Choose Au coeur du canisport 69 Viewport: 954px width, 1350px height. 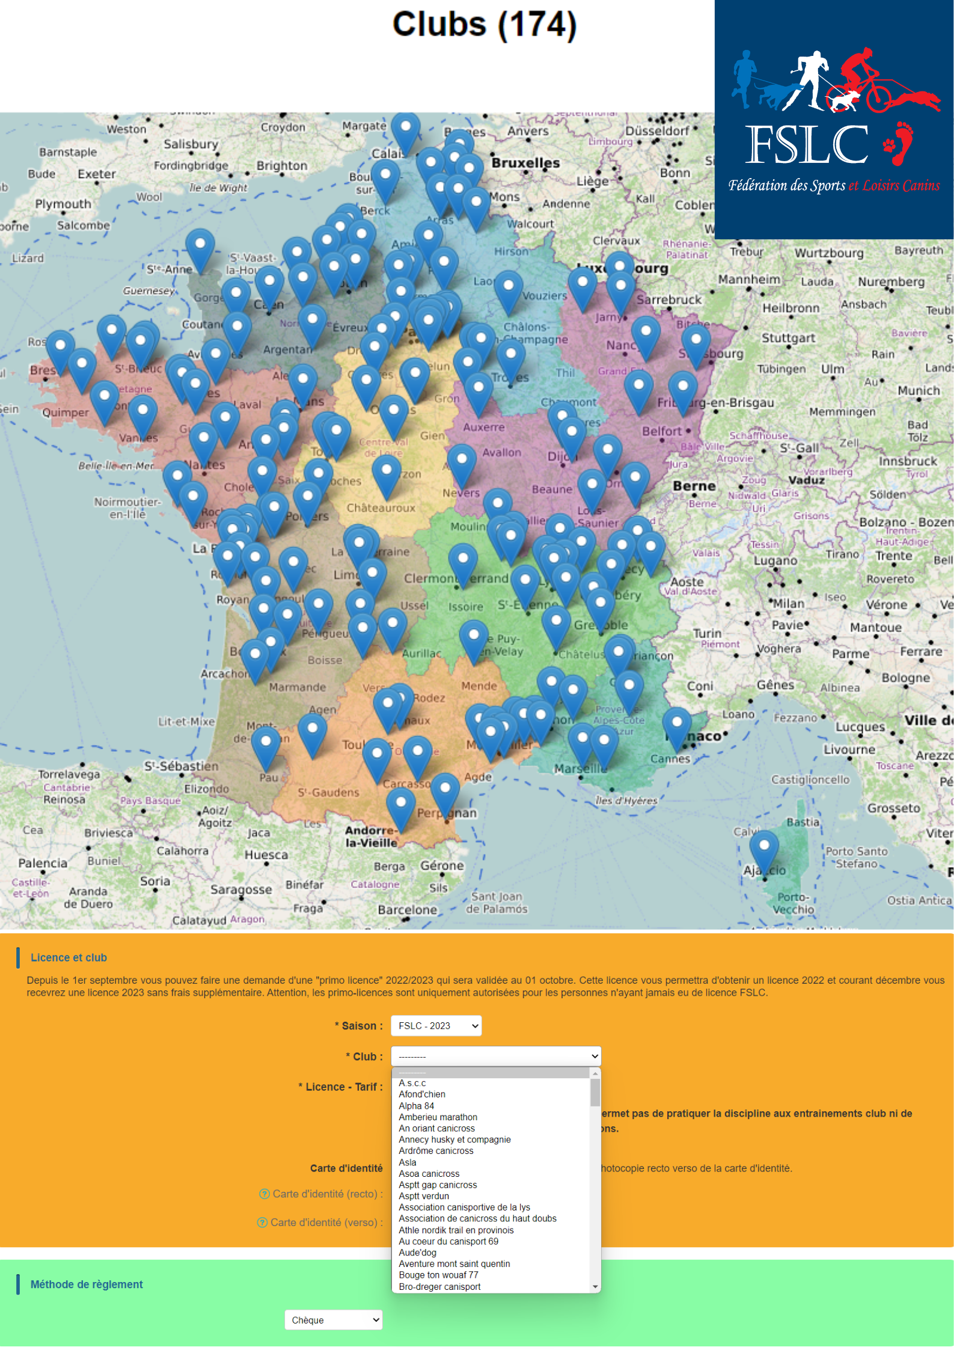point(491,1242)
